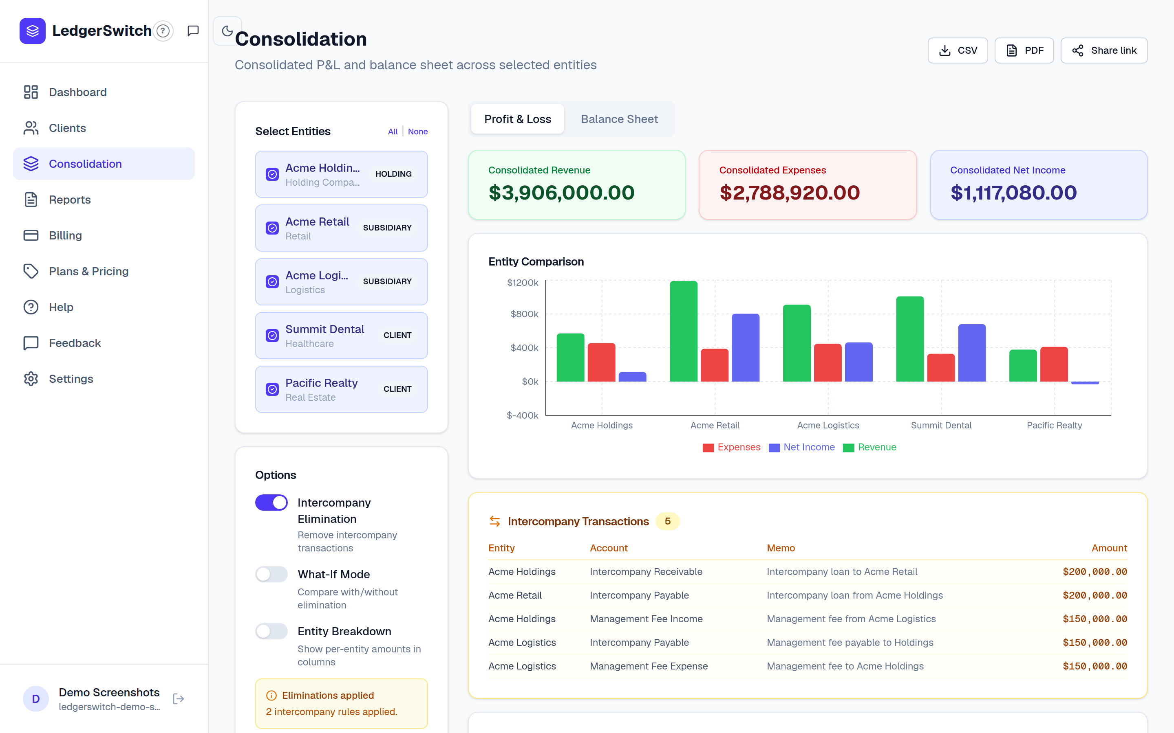Click Summit Dental blue net income bar
This screenshot has height=733, width=1174.
(x=972, y=353)
